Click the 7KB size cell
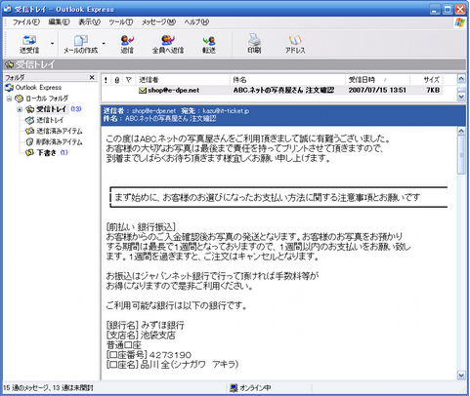 click(433, 90)
